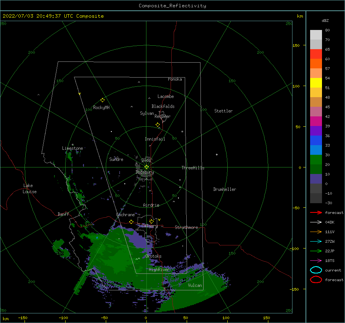Click the Ponoka label
The image size is (345, 323).
(x=175, y=79)
